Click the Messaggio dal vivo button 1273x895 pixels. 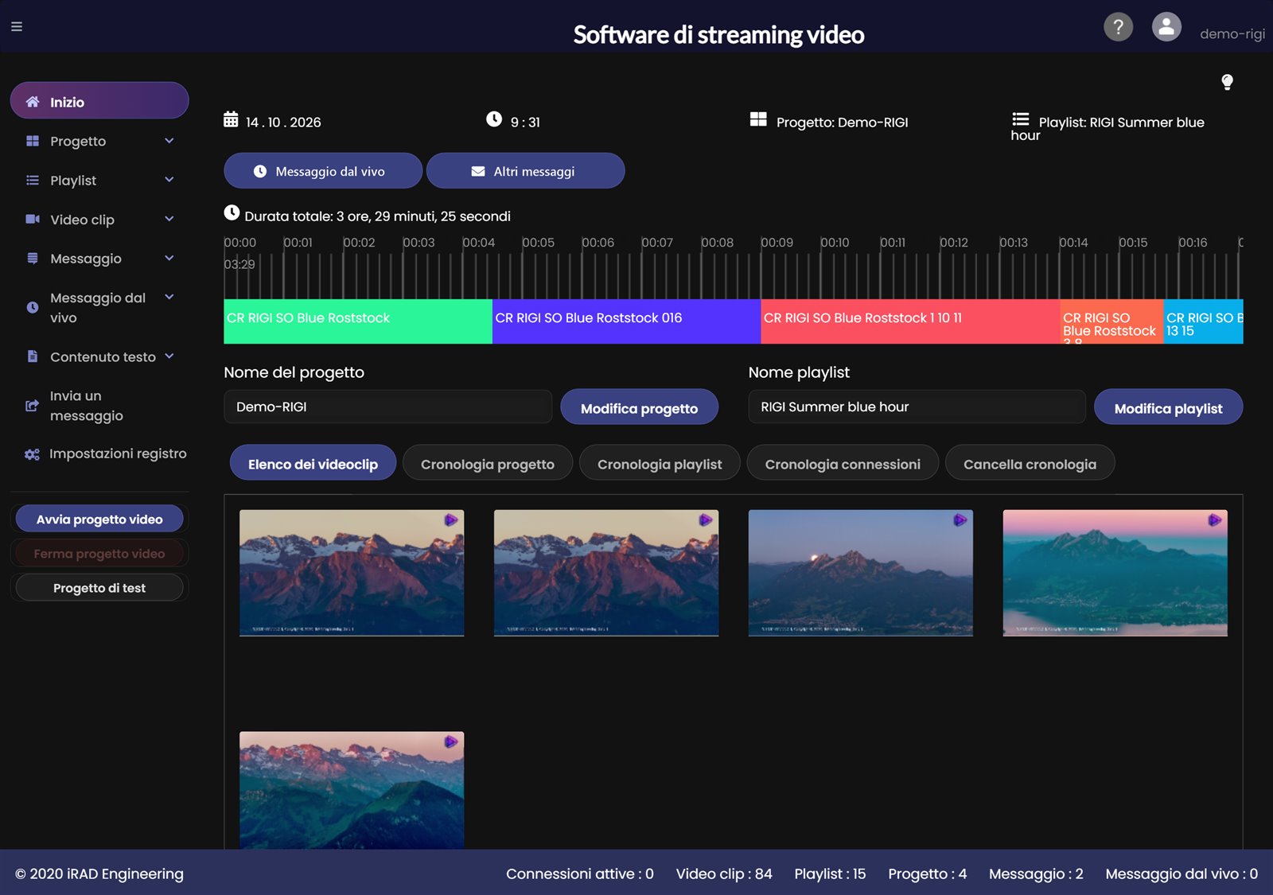tap(323, 171)
